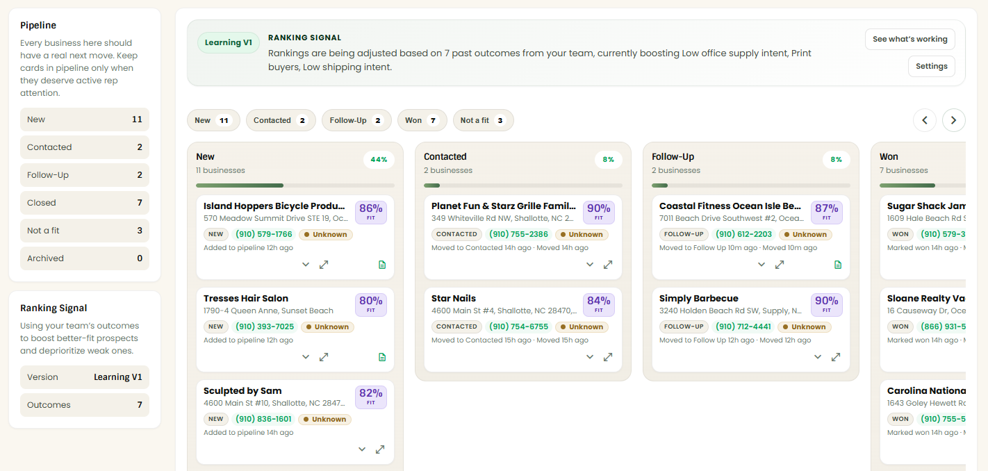This screenshot has width=988, height=471.
Task: Call Sculpted by Sam at (910) 836-1601
Action: pos(263,419)
